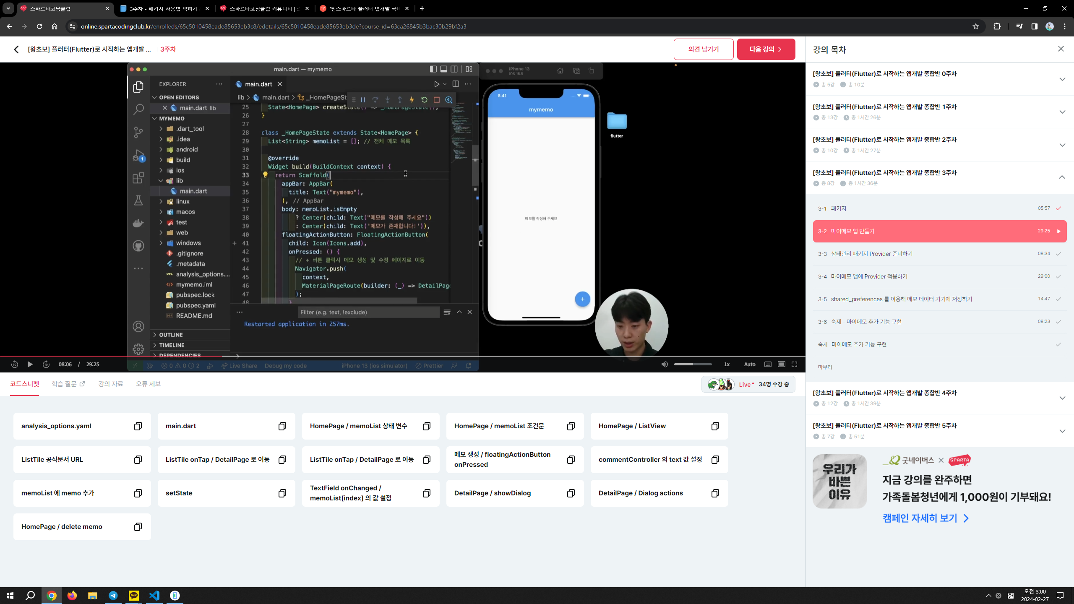Select the 코드스니펫 tab
The image size is (1074, 604).
point(24,384)
